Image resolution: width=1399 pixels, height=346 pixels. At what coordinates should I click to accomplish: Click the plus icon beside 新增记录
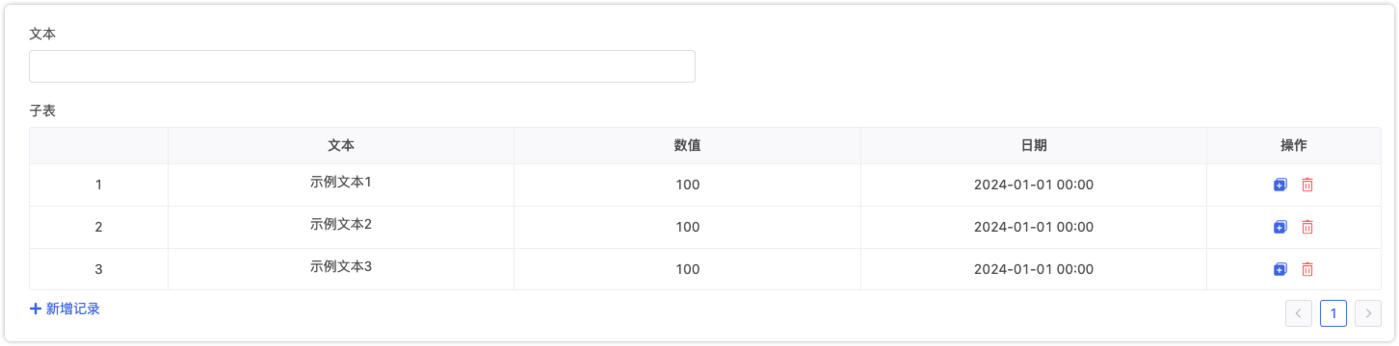(x=36, y=309)
